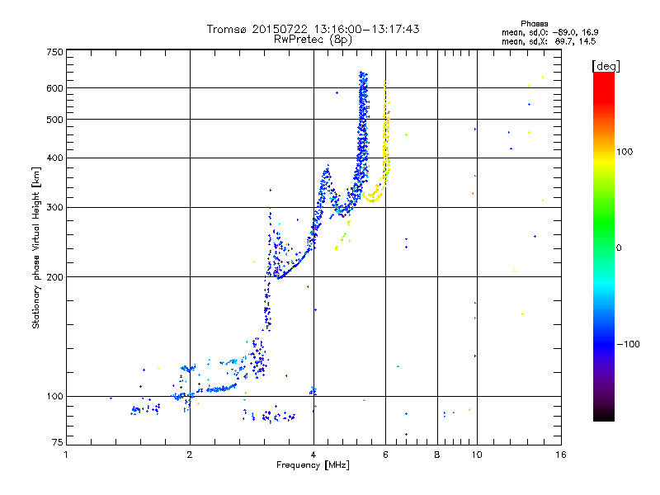Click the x-axis tick label '2'
This screenshot has width=660, height=495.
point(190,455)
